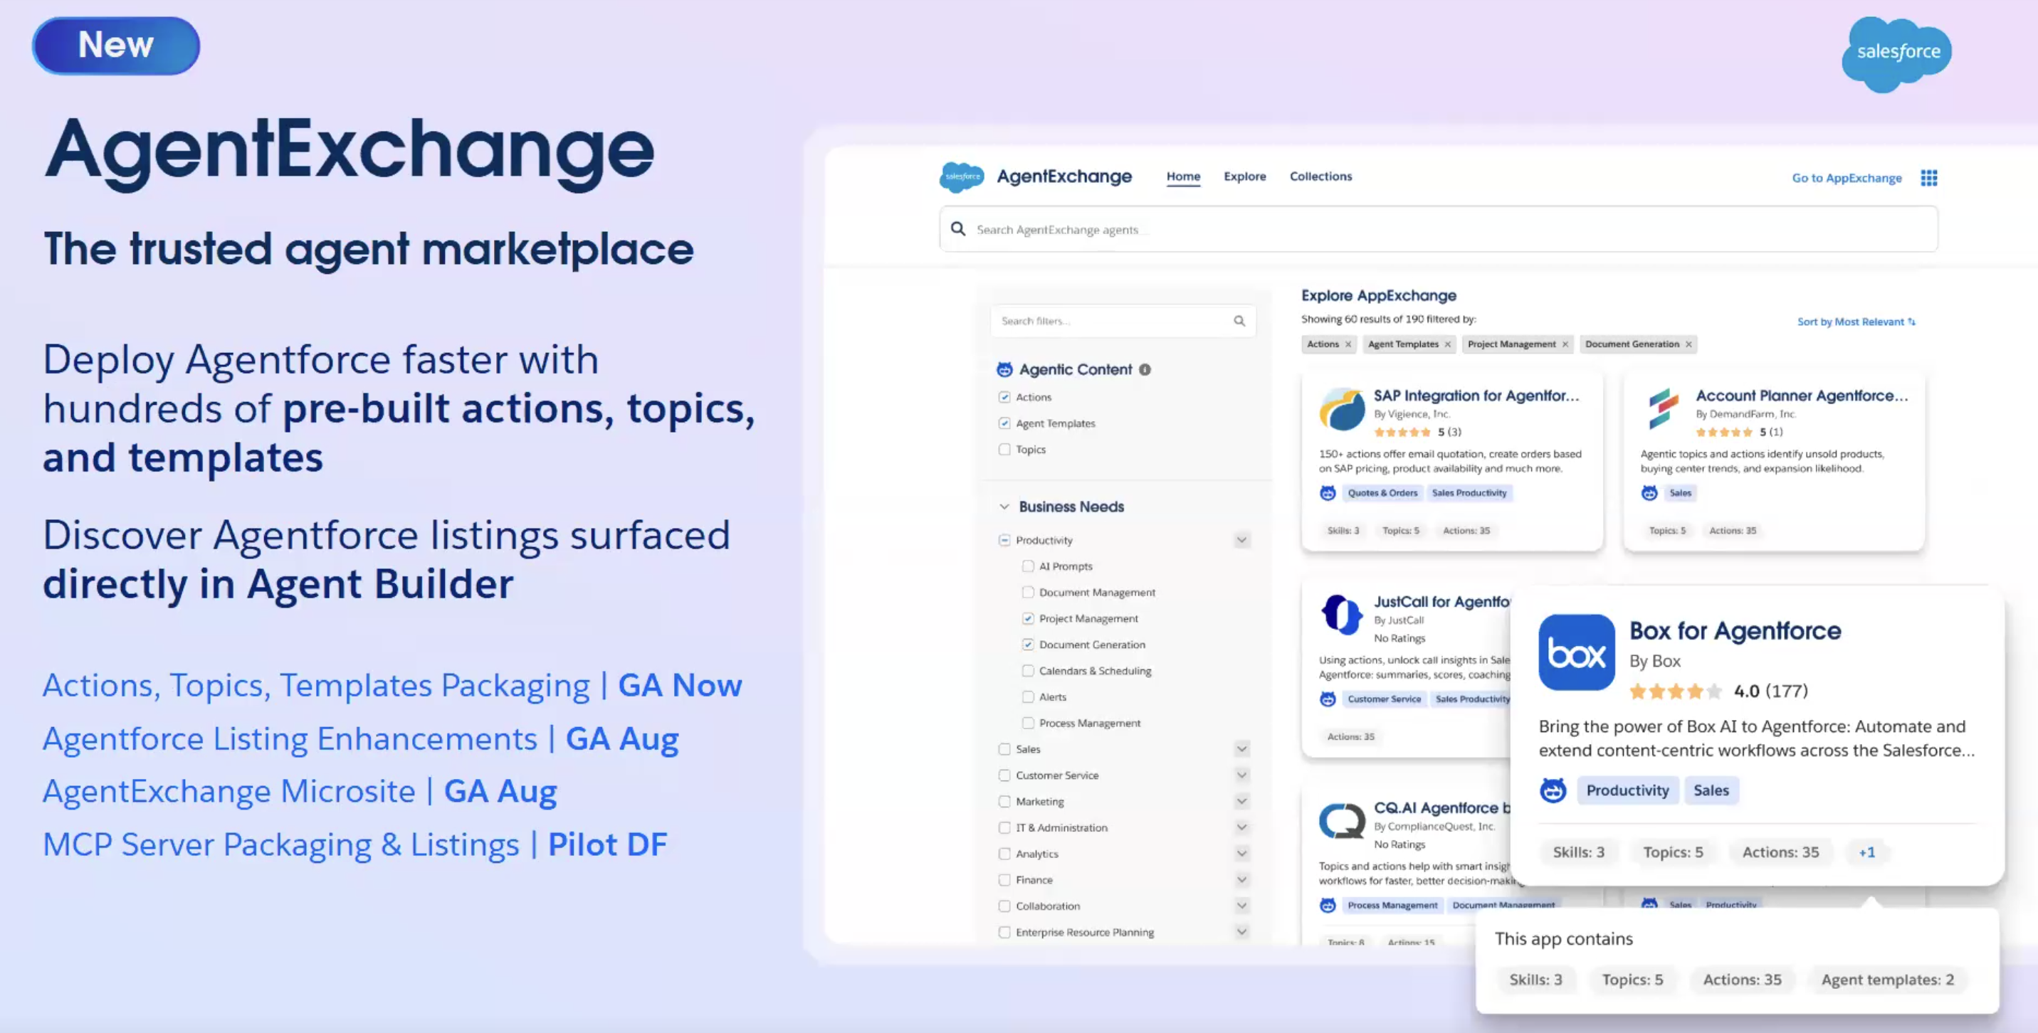Uncheck the Project Management checkbox

[1028, 618]
